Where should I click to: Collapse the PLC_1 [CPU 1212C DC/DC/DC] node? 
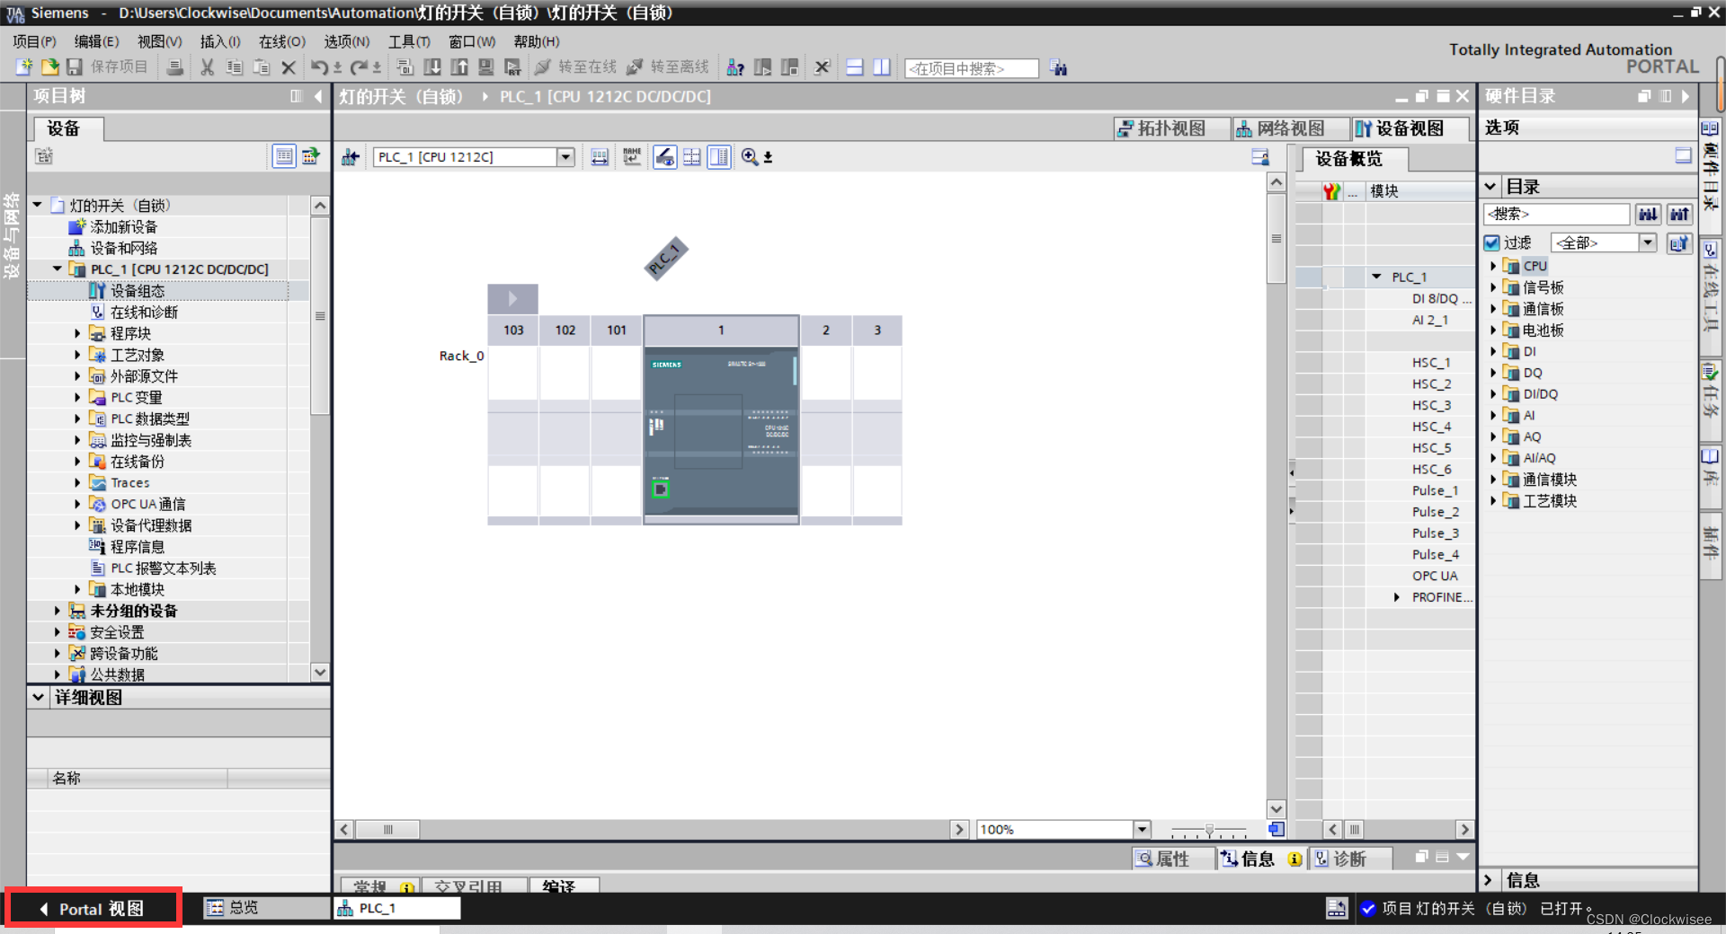coord(57,269)
